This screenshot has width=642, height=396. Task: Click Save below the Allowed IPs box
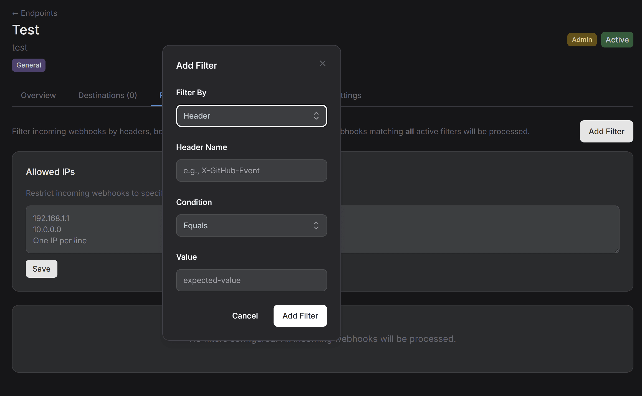(x=41, y=269)
